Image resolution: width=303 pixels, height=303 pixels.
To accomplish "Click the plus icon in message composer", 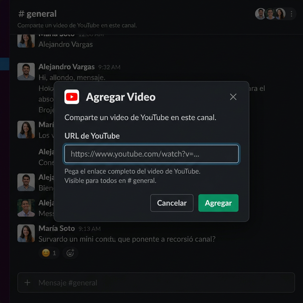I will 27,283.
